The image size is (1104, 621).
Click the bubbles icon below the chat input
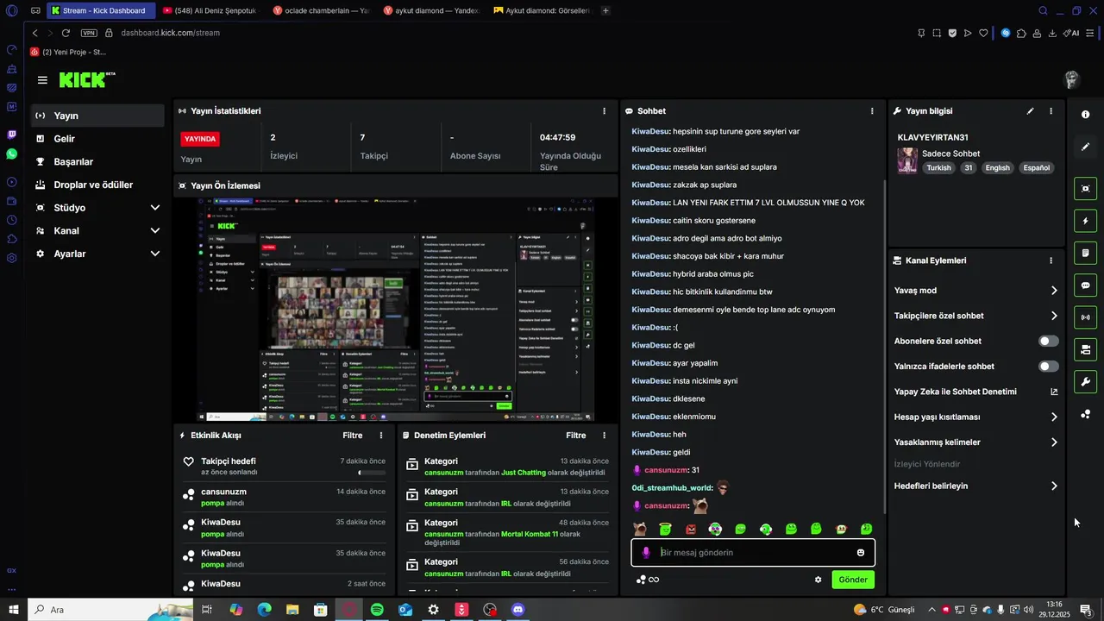coord(641,580)
